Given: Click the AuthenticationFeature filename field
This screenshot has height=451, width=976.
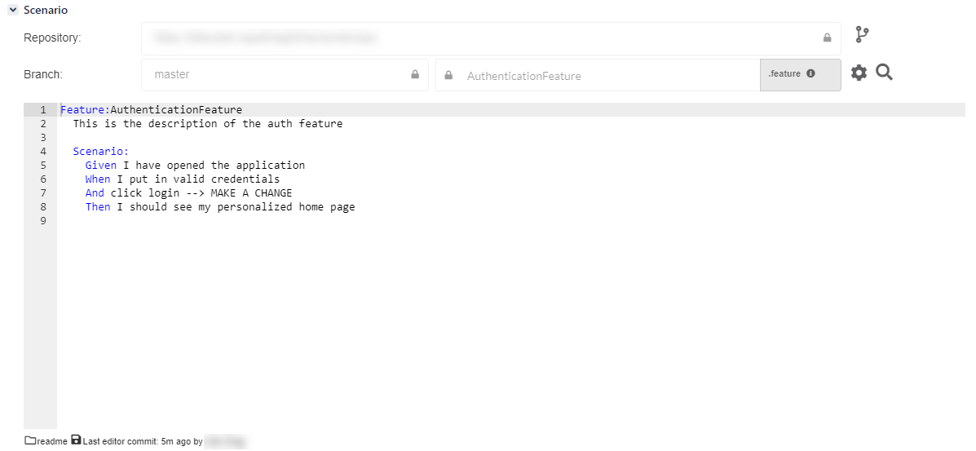Looking at the screenshot, I should [x=603, y=76].
